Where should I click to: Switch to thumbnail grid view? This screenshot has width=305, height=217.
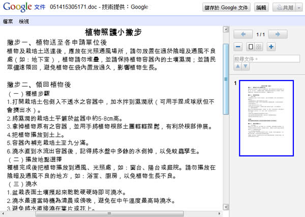point(259,47)
